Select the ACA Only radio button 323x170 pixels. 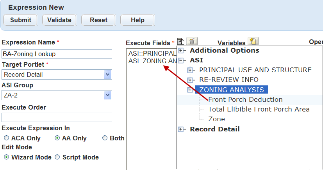(6, 138)
